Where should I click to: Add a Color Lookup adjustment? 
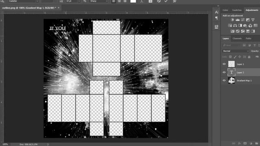[x=256, y=26]
